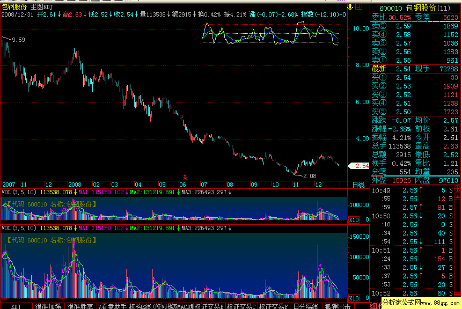Click the 卖③ ask row at 2.57
Viewport: 462px width, 309px height.
tap(415, 43)
